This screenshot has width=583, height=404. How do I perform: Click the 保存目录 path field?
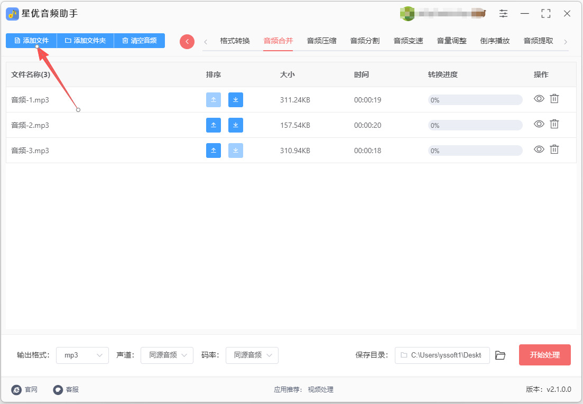point(442,355)
